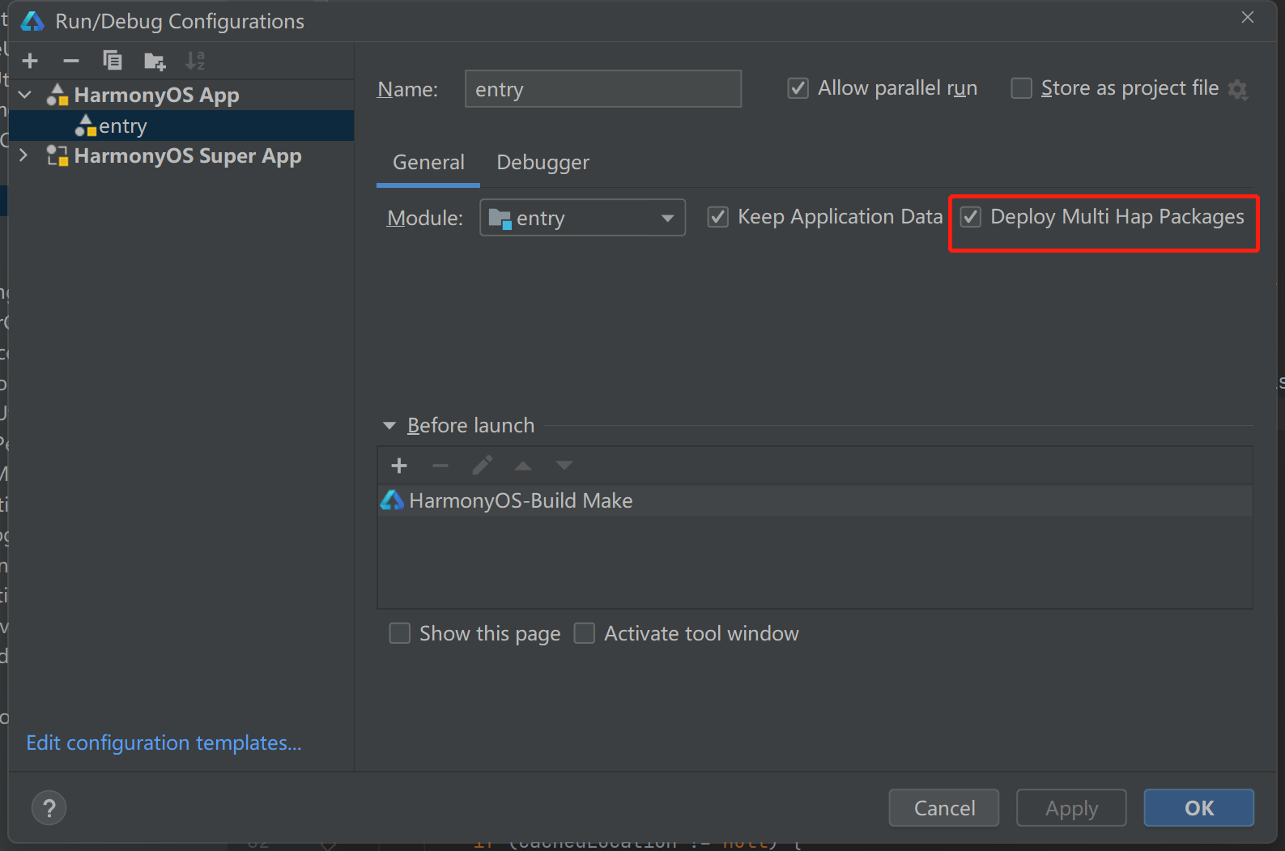This screenshot has width=1285, height=851.
Task: Open the Module entry dropdown
Action: pyautogui.click(x=582, y=218)
